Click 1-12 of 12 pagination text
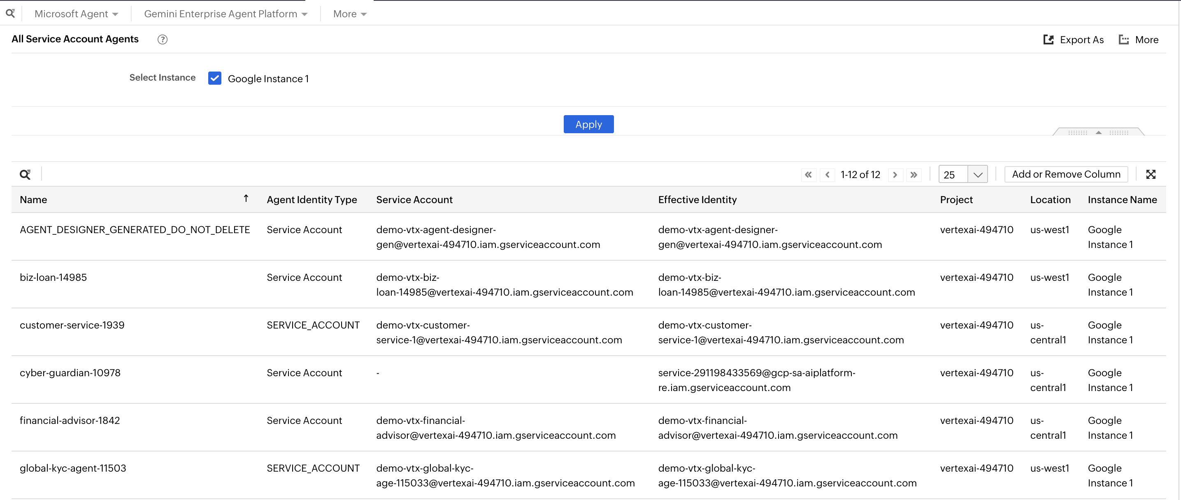1181x500 pixels. coord(860,175)
